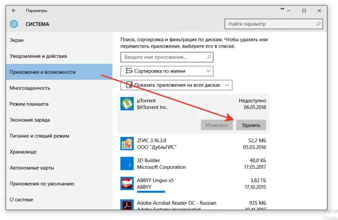Click the magnifier icon in Найти параметр field

click(318, 24)
